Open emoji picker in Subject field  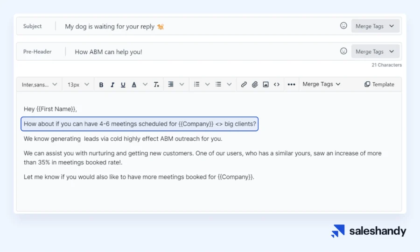pos(343,26)
